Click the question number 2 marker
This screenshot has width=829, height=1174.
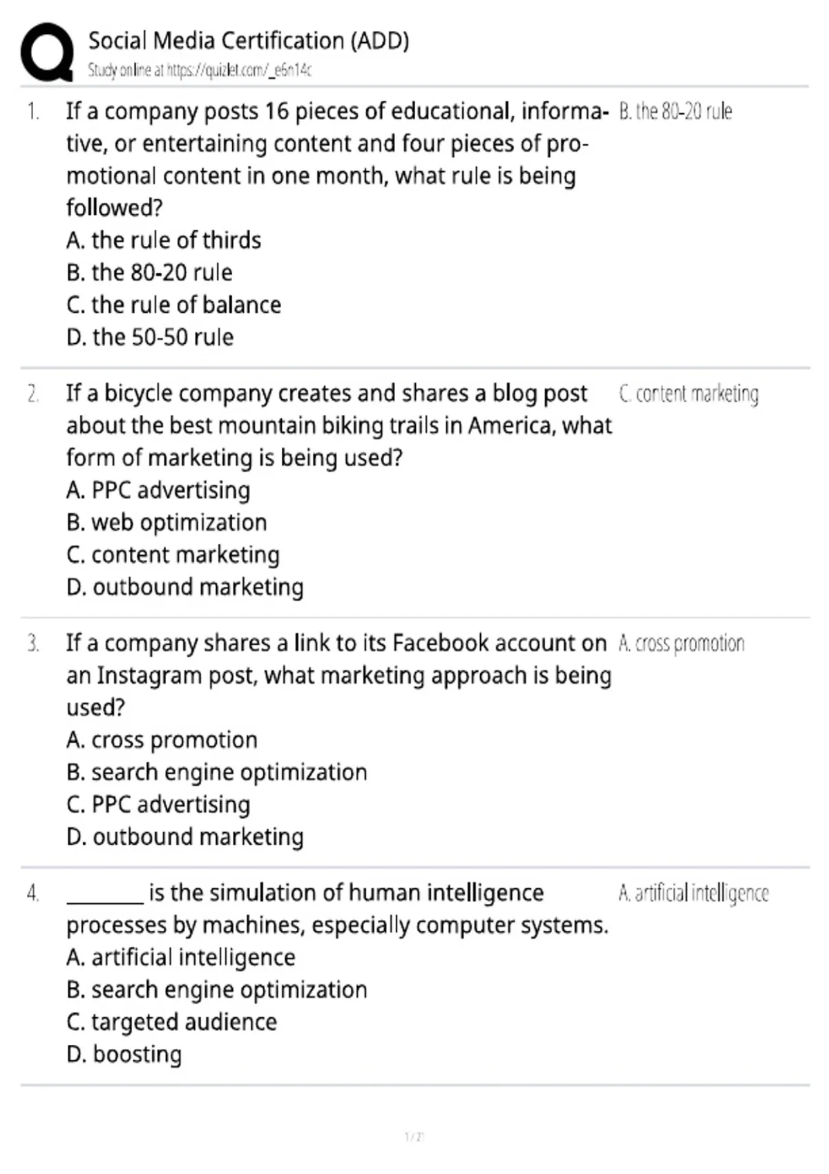pos(32,394)
